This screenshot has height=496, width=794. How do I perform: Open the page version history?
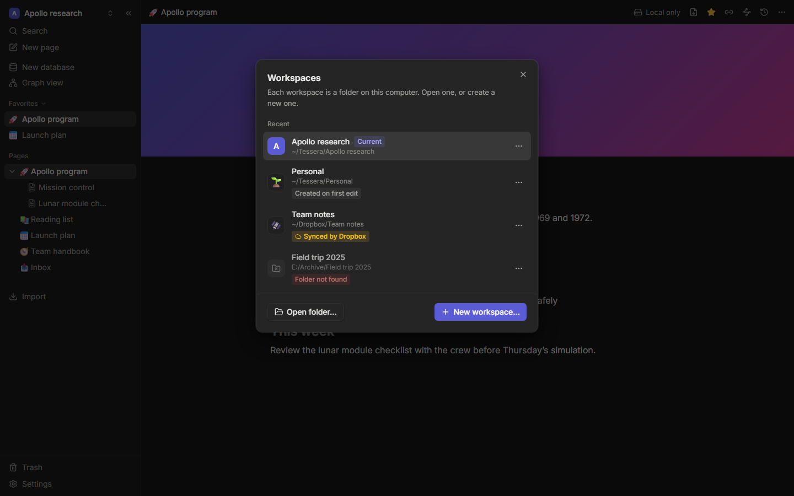click(x=764, y=12)
